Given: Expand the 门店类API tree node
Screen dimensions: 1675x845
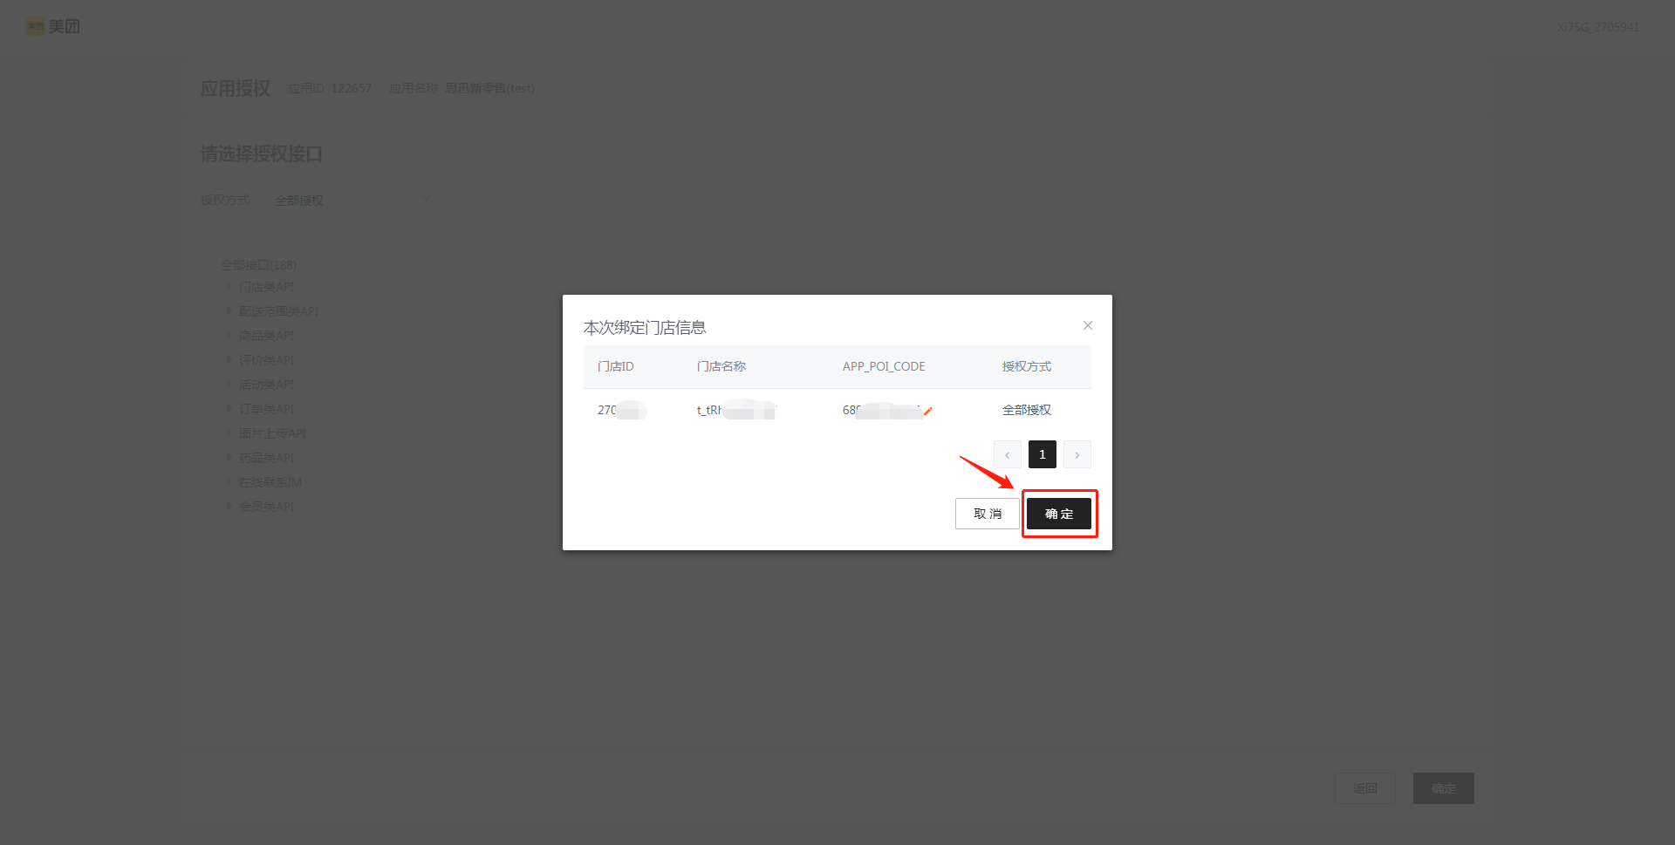Looking at the screenshot, I should click(x=229, y=286).
